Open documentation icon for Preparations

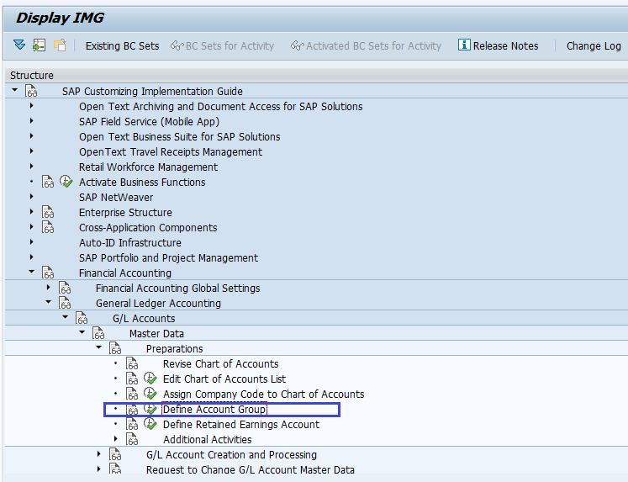115,348
